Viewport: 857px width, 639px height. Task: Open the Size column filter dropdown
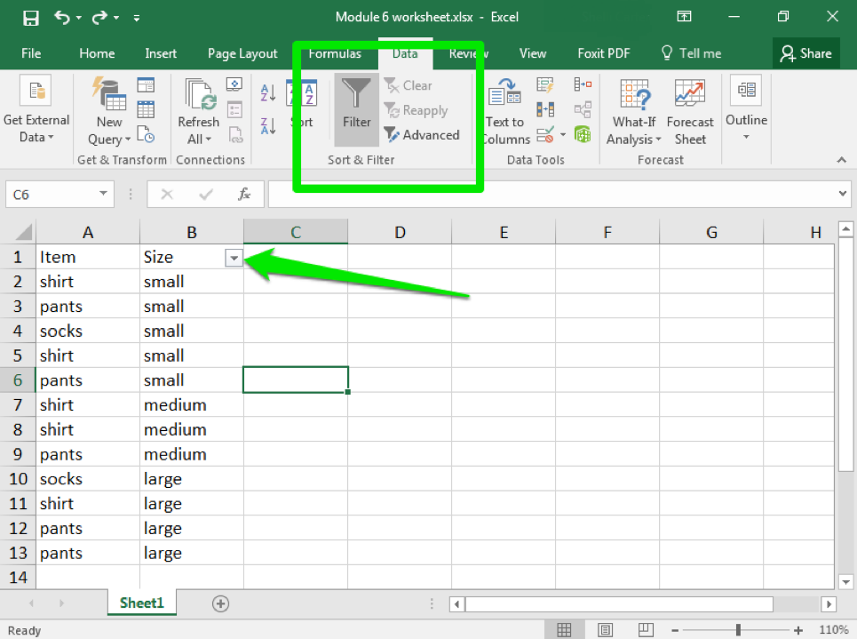point(234,258)
